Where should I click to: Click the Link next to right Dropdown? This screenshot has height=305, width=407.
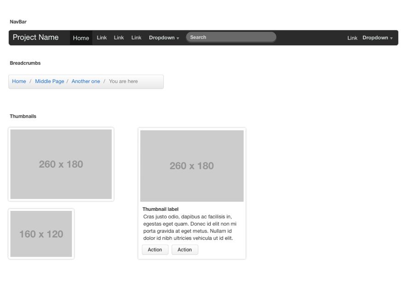352,38
